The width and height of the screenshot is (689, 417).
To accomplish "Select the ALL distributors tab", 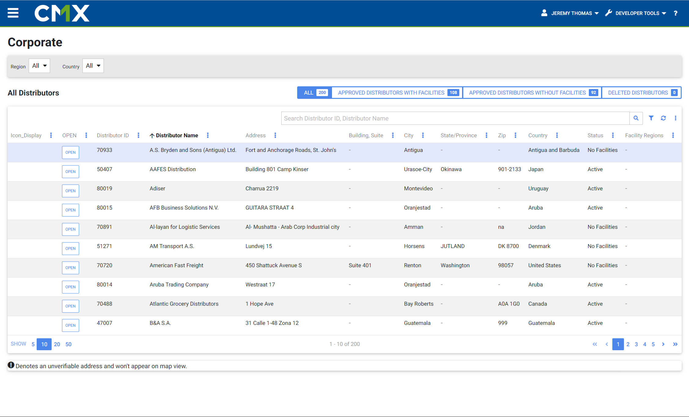I will click(315, 93).
